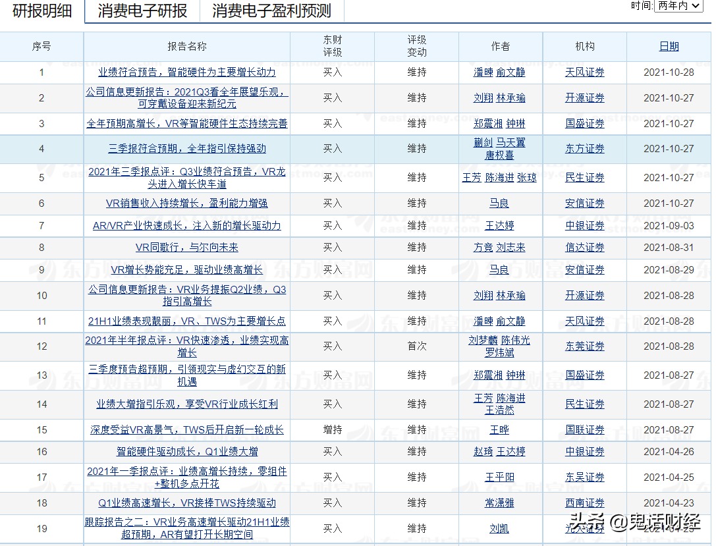716x546 pixels.
Task: Click author 刘翔 in row 2
Action: [x=483, y=97]
